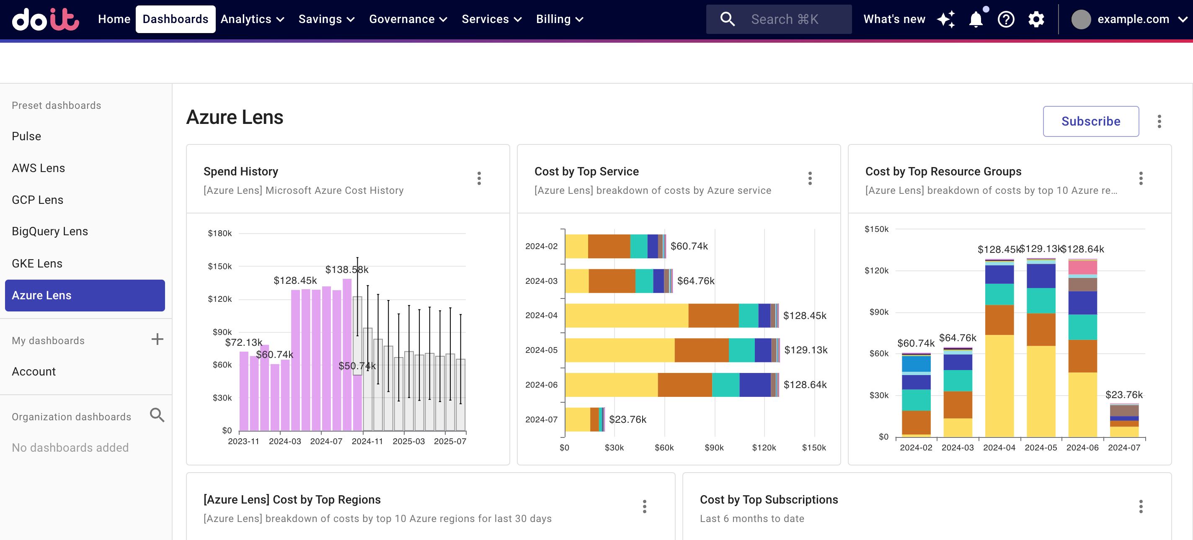Screen dimensions: 1193x540
Task: Click the 'My dashboards' heading
Action: tap(48, 341)
